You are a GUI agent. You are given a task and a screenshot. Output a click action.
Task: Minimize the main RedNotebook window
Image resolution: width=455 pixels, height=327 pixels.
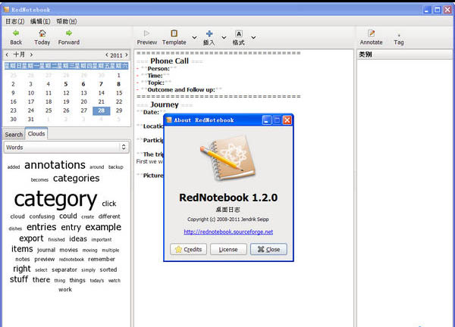click(x=427, y=10)
